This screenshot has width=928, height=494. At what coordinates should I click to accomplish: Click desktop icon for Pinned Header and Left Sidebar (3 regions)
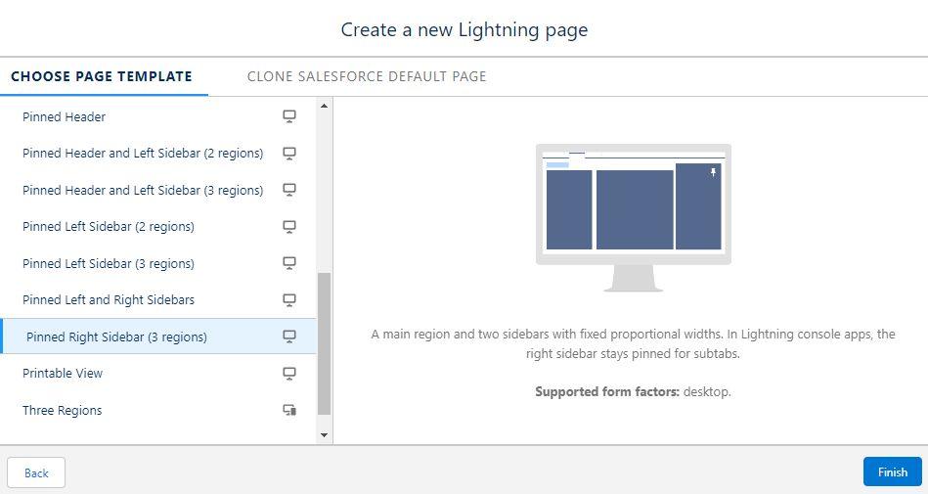click(289, 190)
